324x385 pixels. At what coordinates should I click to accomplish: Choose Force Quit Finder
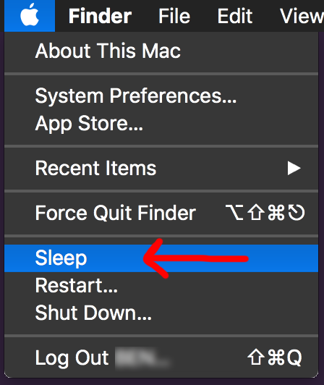point(161,213)
